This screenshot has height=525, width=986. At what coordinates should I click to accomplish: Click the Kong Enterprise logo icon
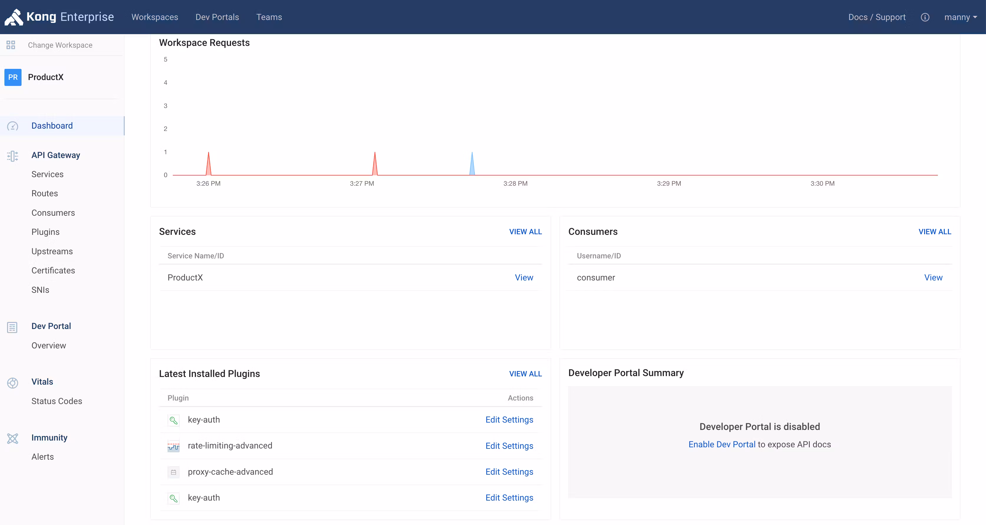coord(14,17)
